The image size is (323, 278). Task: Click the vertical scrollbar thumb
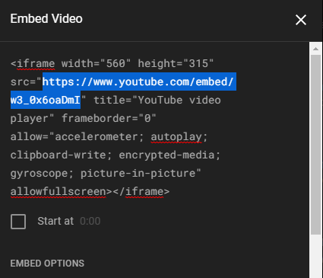coord(315,145)
